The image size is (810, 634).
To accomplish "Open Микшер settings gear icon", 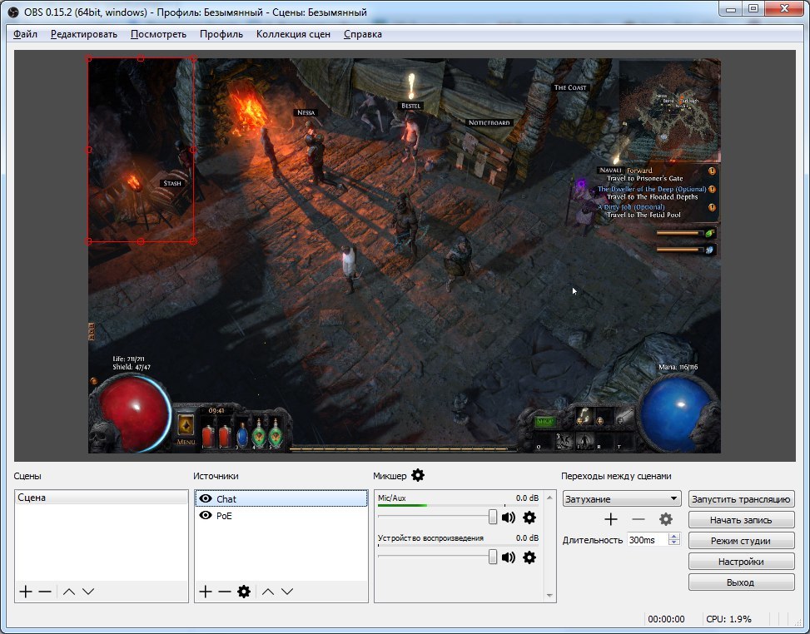I will (x=418, y=476).
